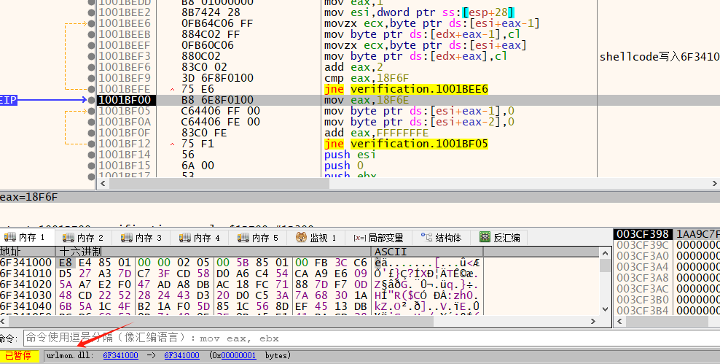Open the 监视 1 watch tab
This screenshot has width=720, height=364.
click(316, 238)
